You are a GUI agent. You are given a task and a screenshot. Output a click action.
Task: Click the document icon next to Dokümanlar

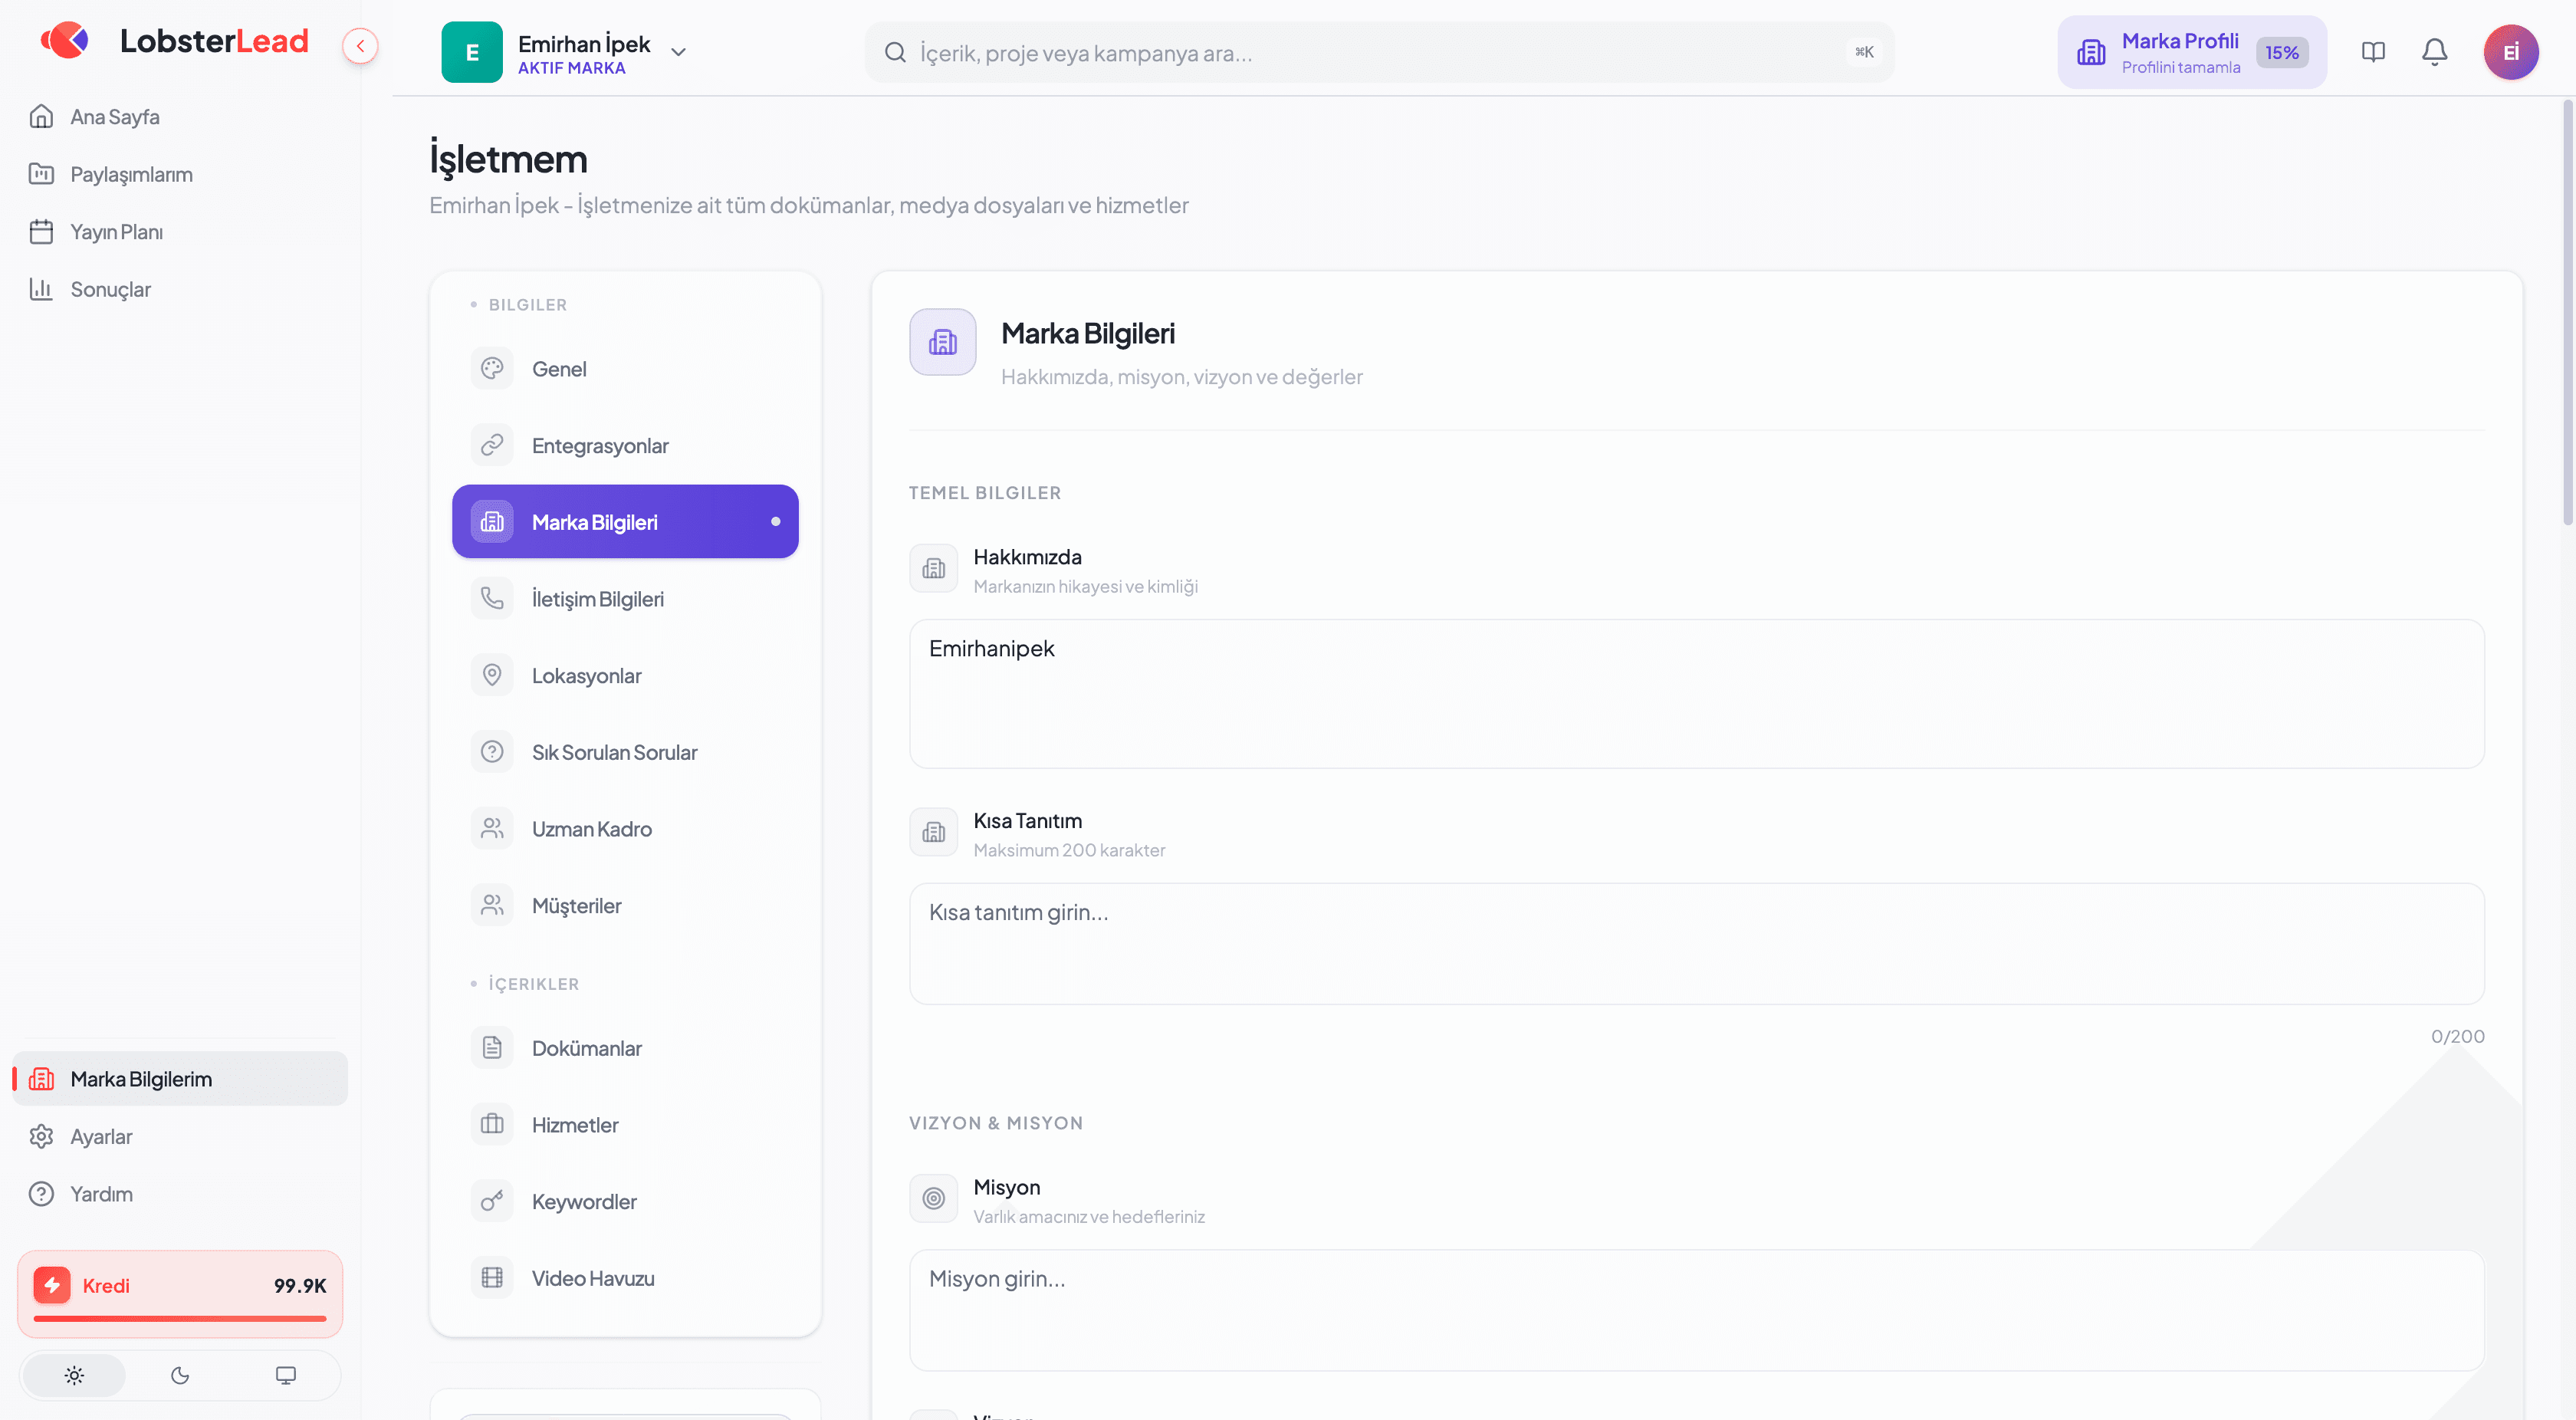click(492, 1048)
